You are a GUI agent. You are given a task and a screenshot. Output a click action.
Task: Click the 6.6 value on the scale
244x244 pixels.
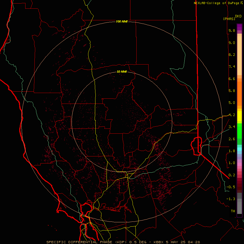pos(232,79)
